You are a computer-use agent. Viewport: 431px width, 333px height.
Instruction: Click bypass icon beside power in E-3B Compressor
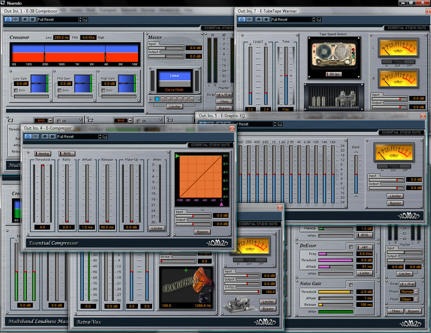pyautogui.click(x=16, y=20)
